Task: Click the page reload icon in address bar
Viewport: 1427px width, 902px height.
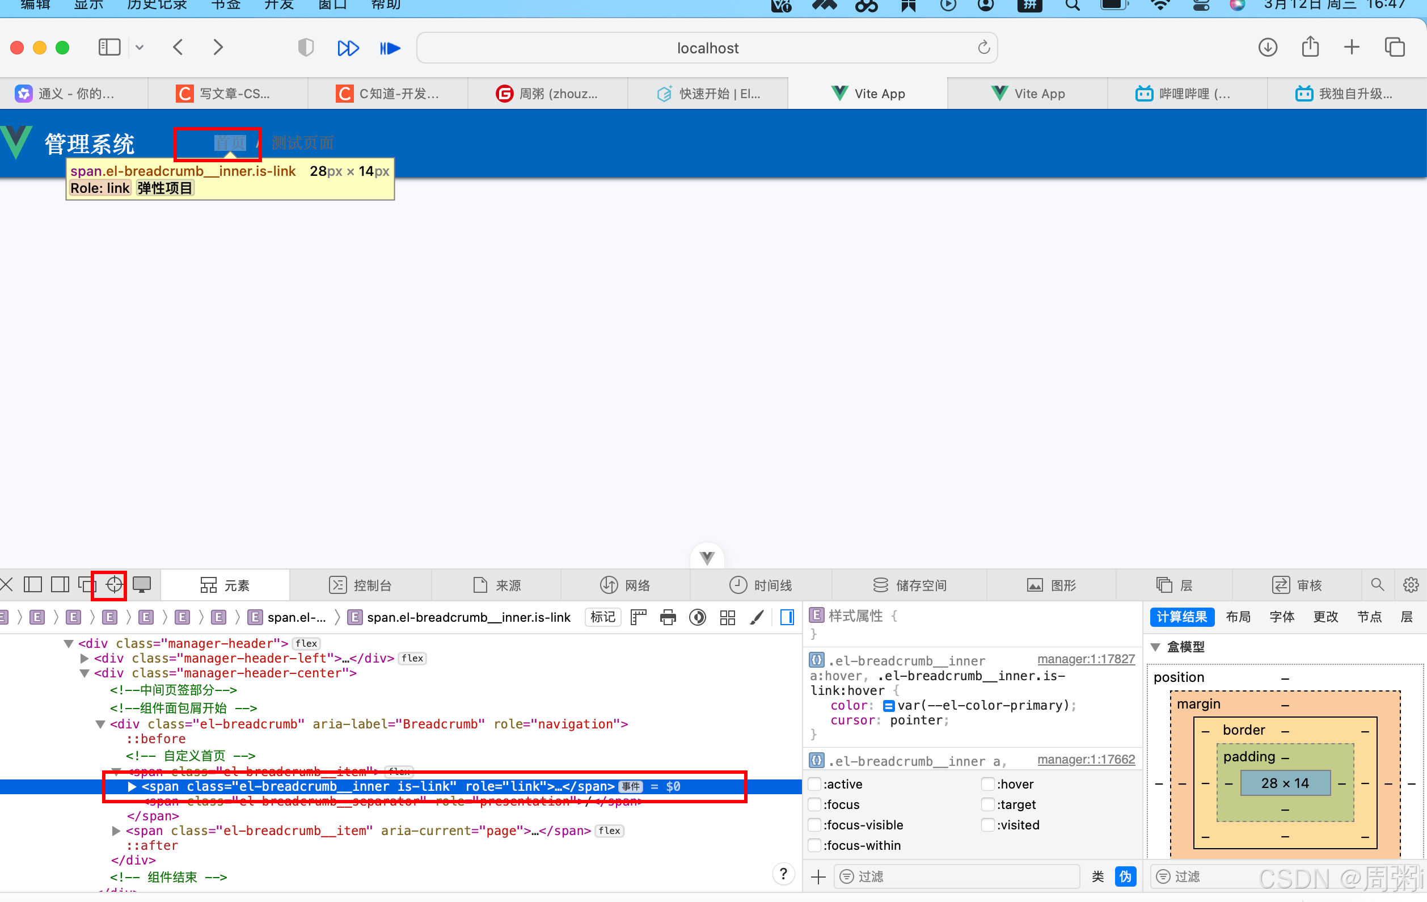Action: click(983, 48)
